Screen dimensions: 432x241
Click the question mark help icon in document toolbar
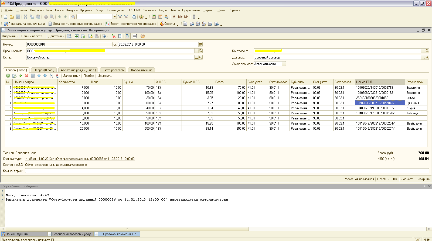click(x=143, y=36)
